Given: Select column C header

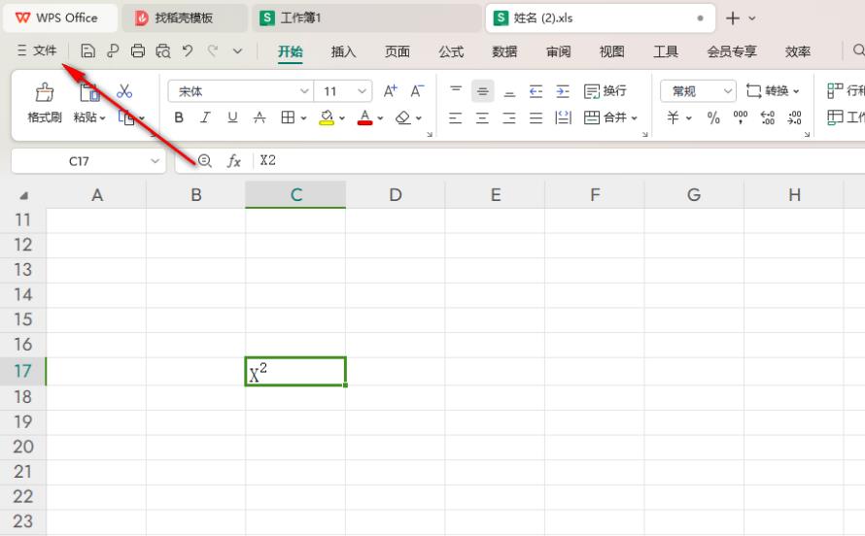Looking at the screenshot, I should 295,194.
